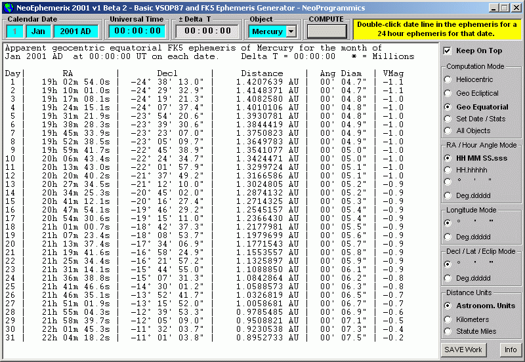Click the NeoEphemerix globe icon in title bar
This screenshot has width=525, height=362.
(8, 7)
